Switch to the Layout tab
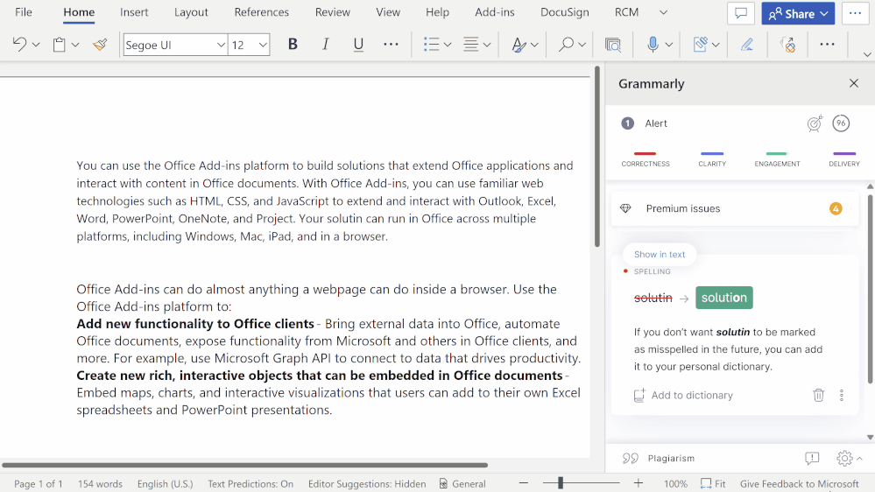This screenshot has height=492, width=875. click(191, 12)
